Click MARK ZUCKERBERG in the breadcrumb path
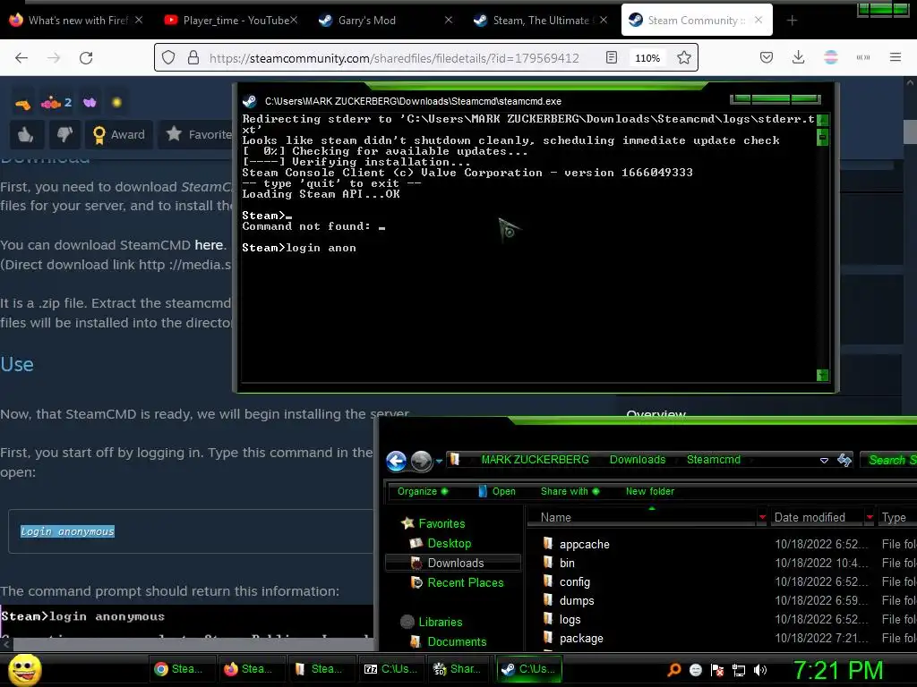The width and height of the screenshot is (917, 687). (535, 460)
